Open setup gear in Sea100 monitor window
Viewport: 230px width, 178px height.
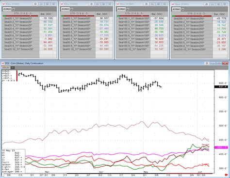[x=146, y=4]
